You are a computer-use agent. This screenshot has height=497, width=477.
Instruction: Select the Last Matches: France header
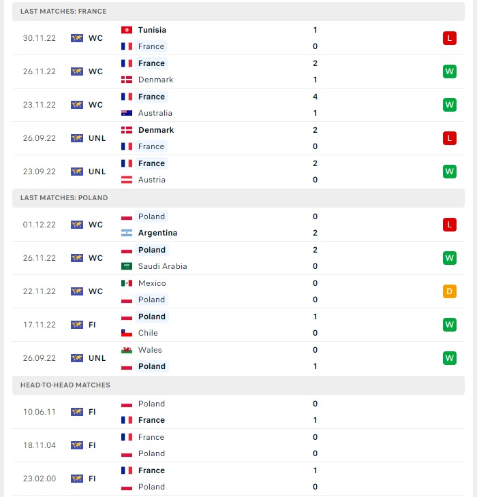(238, 12)
